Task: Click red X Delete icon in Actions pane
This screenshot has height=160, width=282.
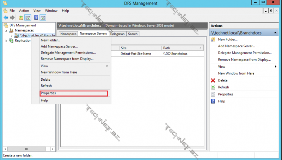Action: [x=213, y=80]
